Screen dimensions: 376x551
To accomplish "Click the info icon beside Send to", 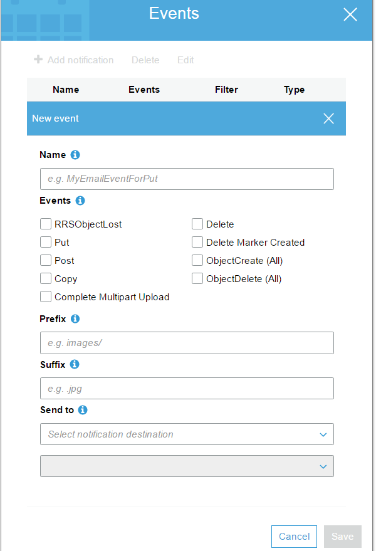I will click(83, 410).
